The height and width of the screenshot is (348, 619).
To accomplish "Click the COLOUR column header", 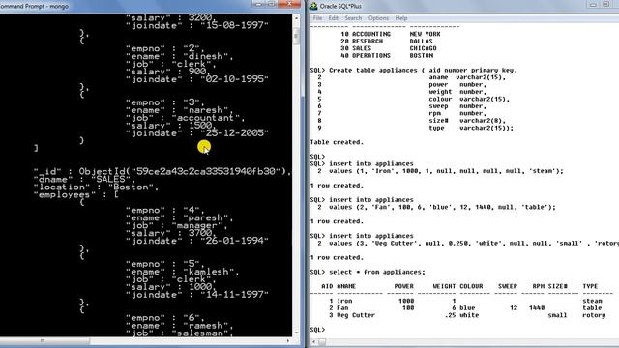I will [471, 286].
